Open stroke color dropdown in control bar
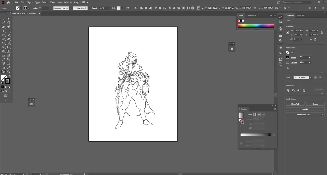327x175 pixels. [x=29, y=8]
